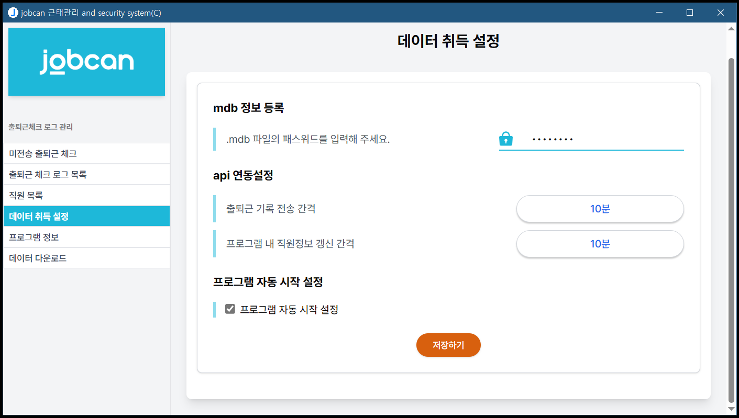Viewport: 739px width, 418px height.
Task: Select 직원 목록 in sidebar
Action: pyautogui.click(x=86, y=196)
